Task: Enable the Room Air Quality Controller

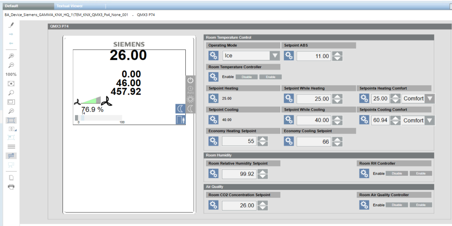Action: (421, 205)
